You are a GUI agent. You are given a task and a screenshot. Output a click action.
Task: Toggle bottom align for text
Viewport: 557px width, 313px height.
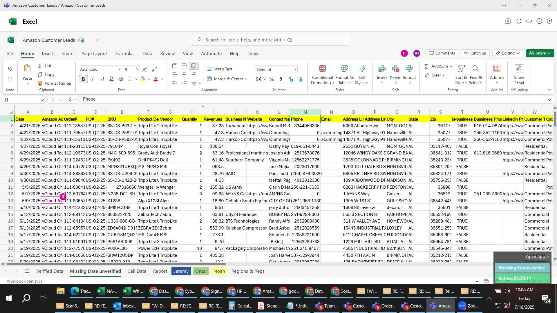click(193, 66)
